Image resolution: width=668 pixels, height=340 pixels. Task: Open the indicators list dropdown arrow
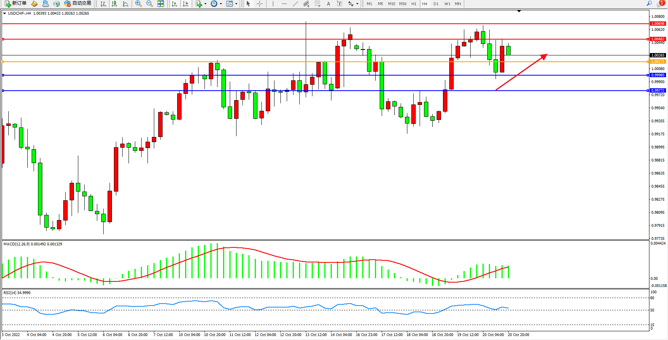[x=205, y=4]
